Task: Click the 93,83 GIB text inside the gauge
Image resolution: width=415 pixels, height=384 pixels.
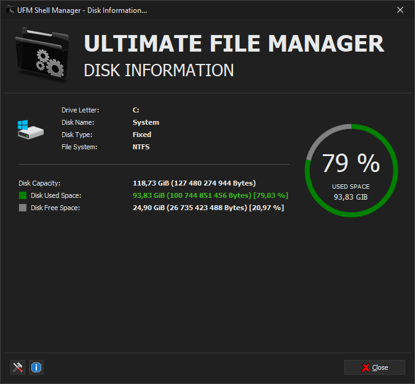Action: click(x=350, y=197)
